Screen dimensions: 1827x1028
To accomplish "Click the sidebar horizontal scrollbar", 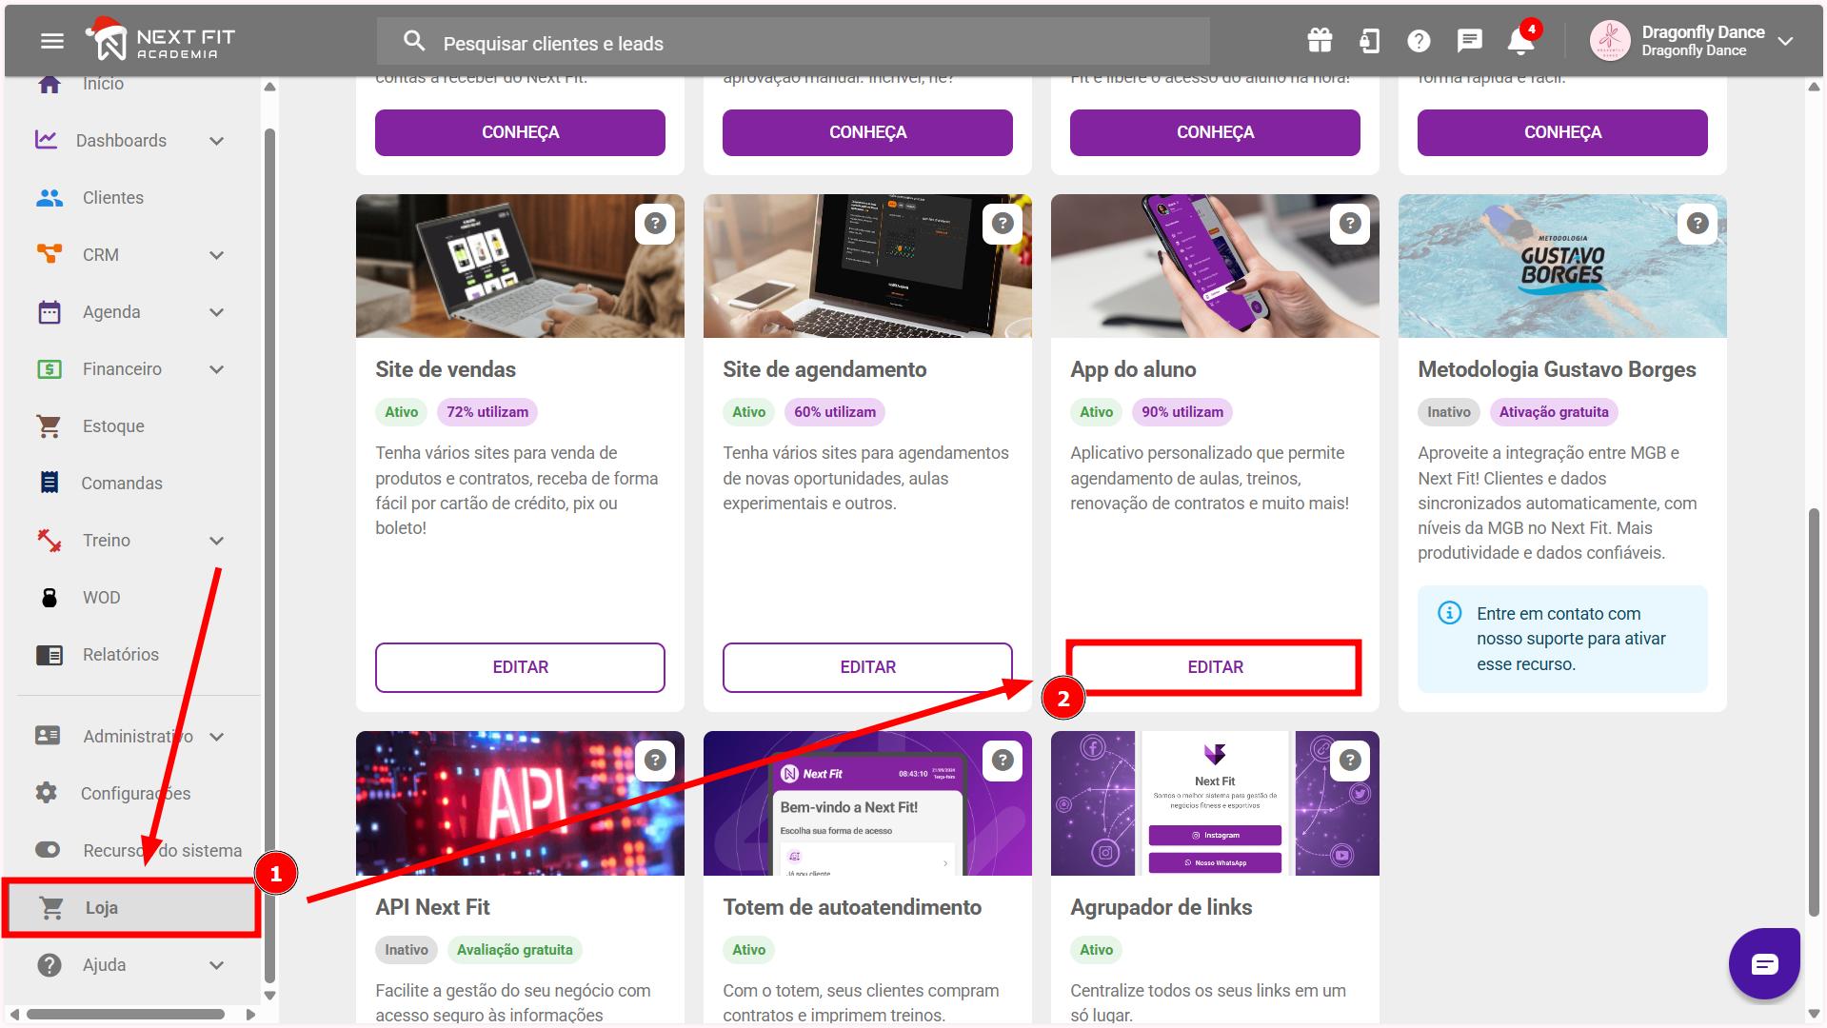I will [126, 1015].
